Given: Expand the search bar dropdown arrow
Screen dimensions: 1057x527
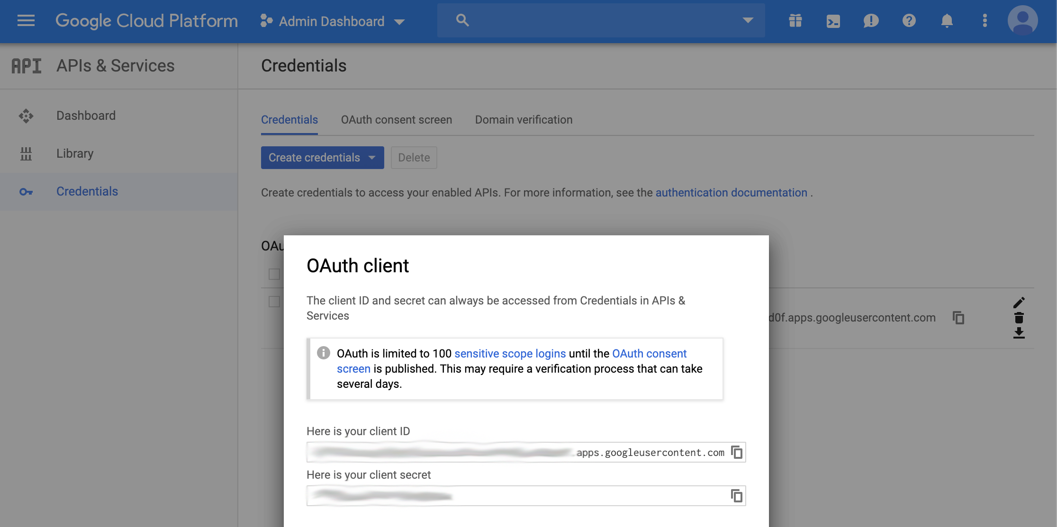Looking at the screenshot, I should [x=748, y=20].
